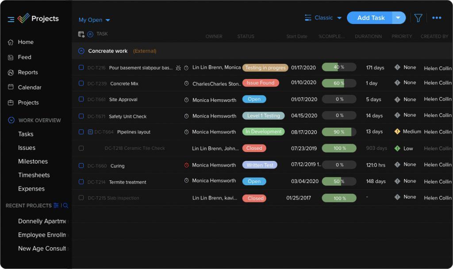The height and width of the screenshot is (269, 453).
Task: Open the three-dot more options menu
Action: point(437,18)
